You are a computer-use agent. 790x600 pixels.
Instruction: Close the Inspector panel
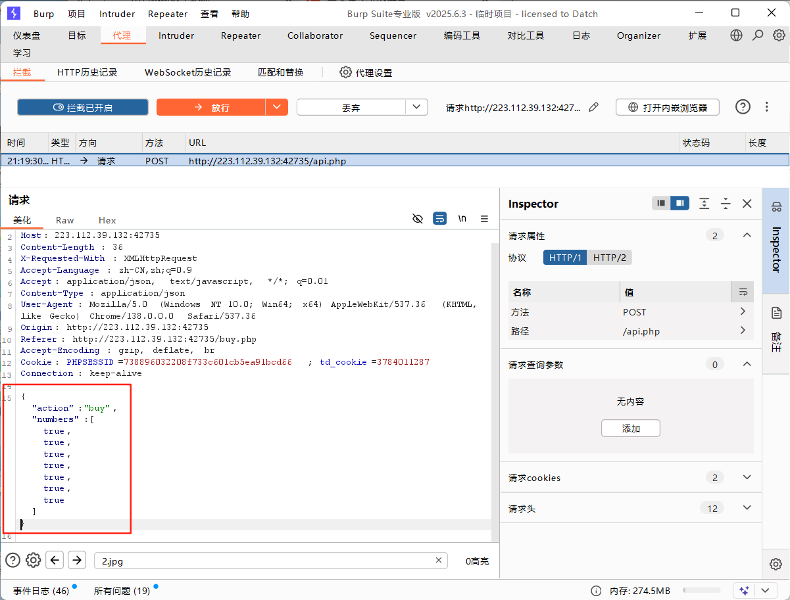[x=747, y=204]
